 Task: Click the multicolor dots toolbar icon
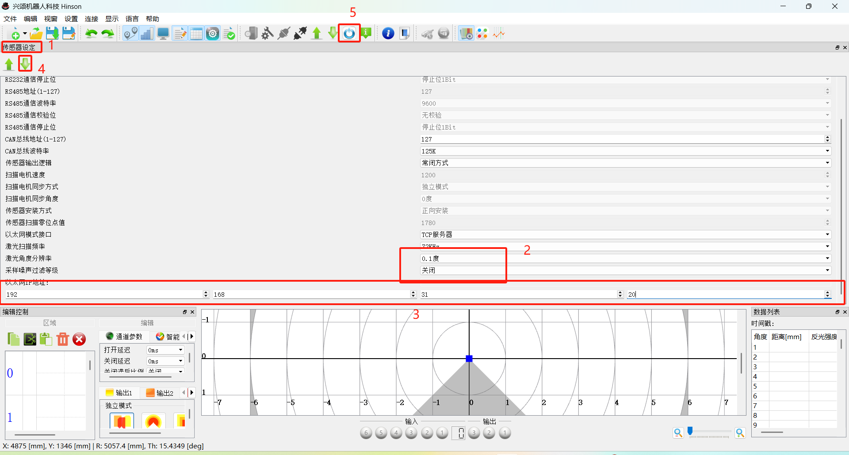(x=482, y=34)
